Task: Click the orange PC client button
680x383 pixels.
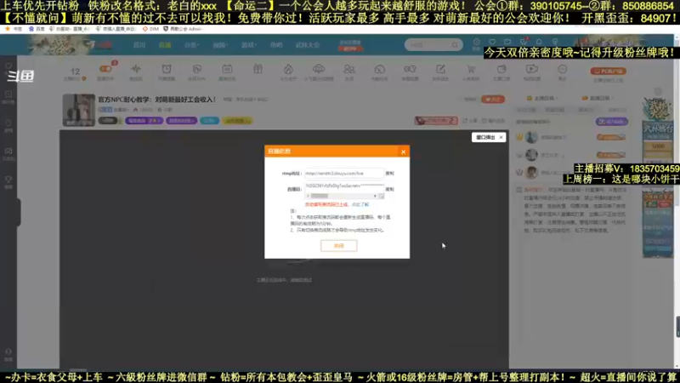Action: point(608,71)
